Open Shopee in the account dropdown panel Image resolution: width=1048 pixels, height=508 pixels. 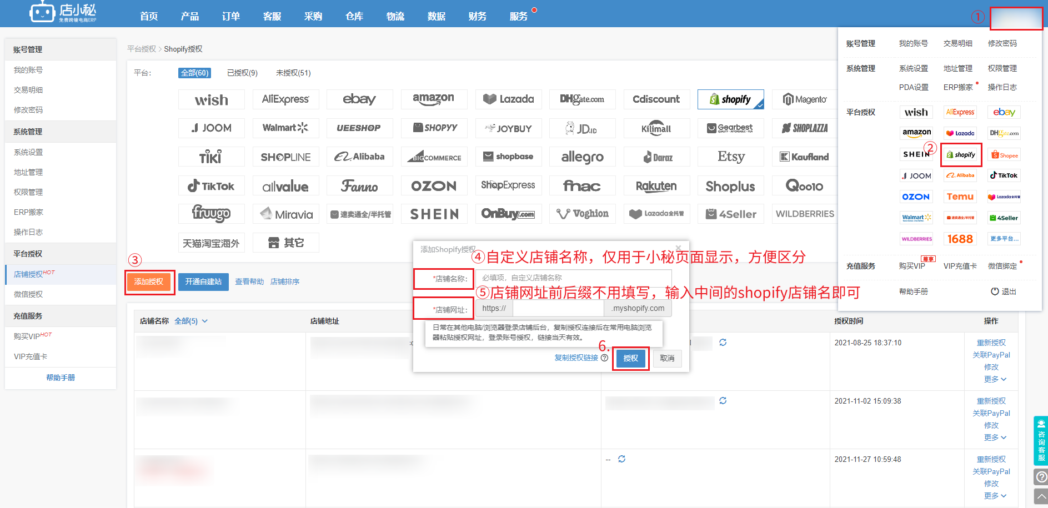coord(1004,155)
